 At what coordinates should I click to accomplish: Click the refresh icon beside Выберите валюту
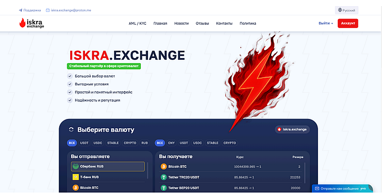71,129
